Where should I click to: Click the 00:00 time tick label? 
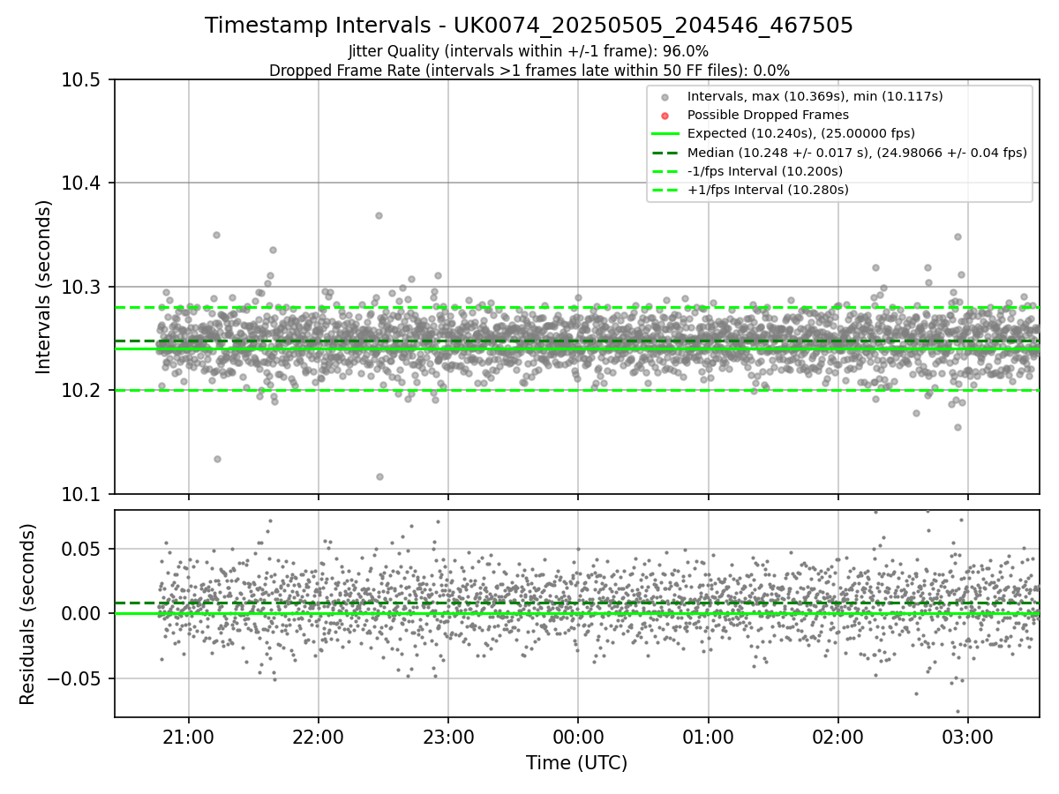(578, 737)
